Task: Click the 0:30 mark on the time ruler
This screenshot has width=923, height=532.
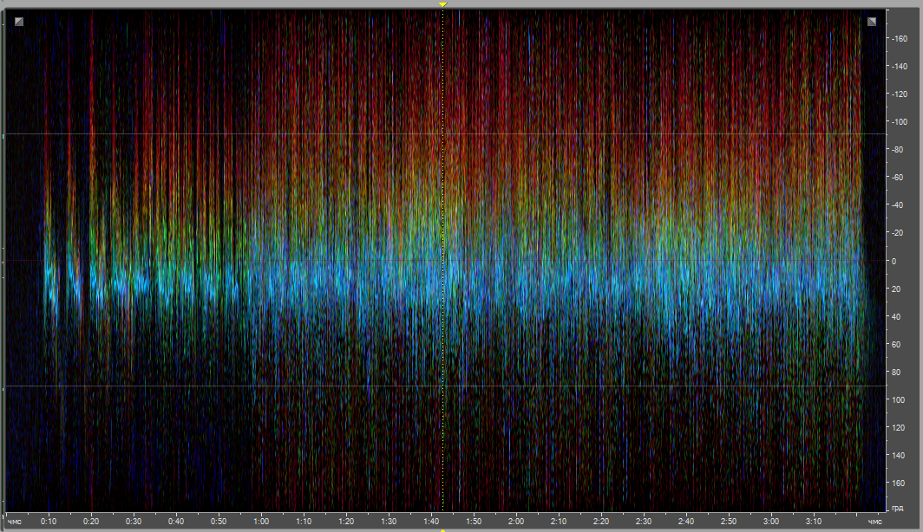Action: [x=134, y=522]
